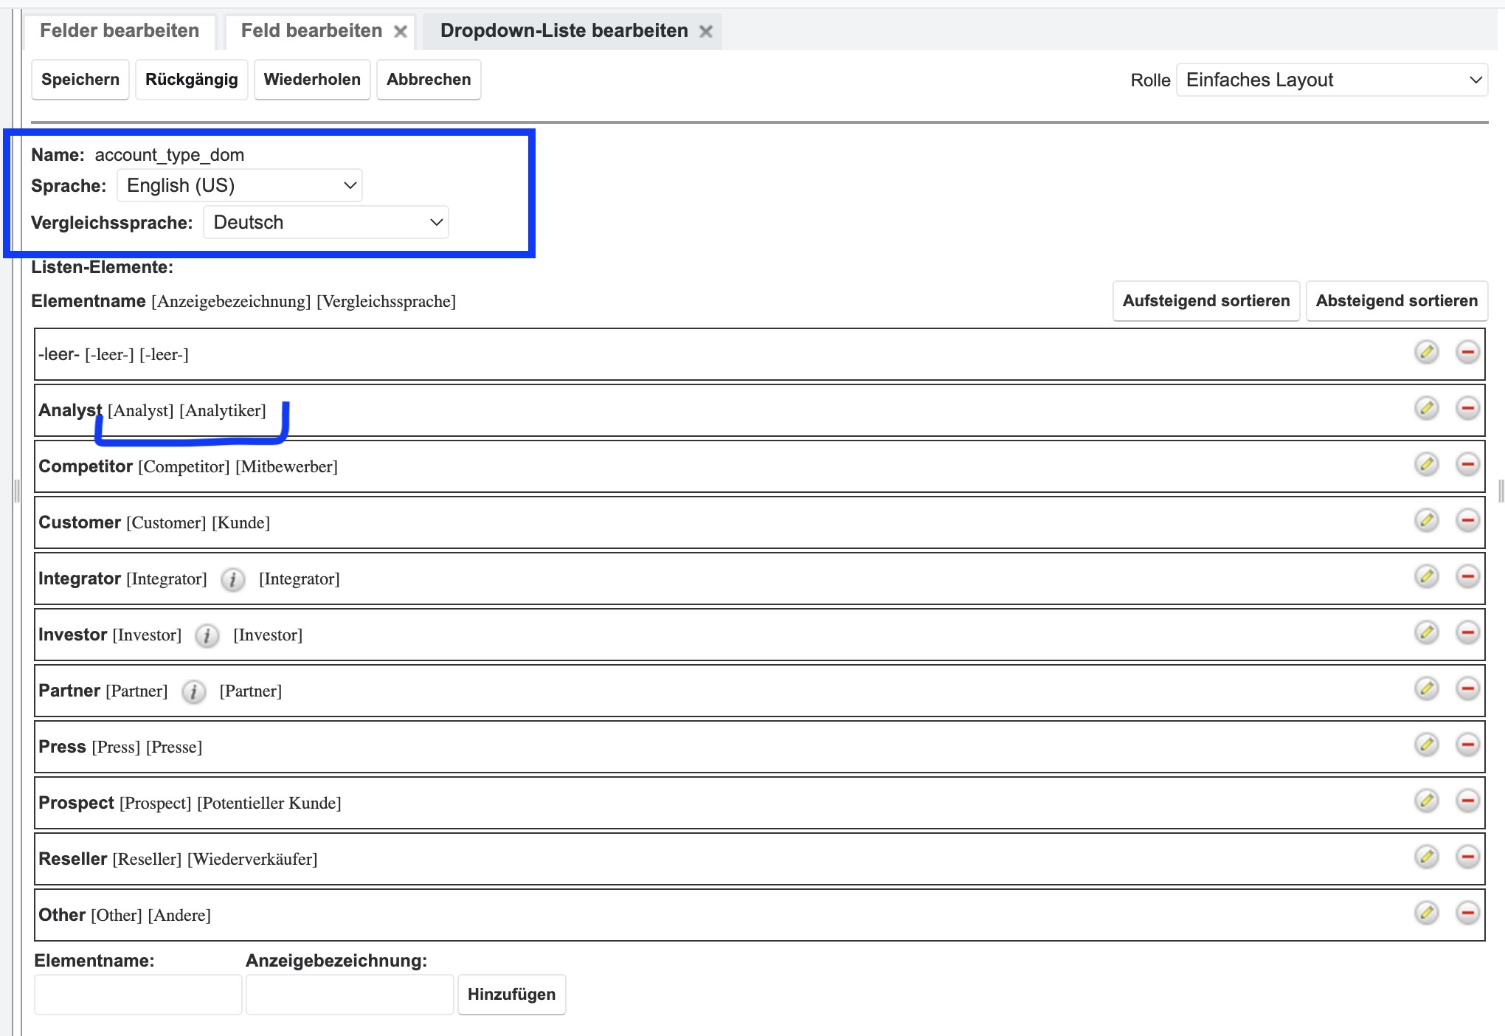Open the Rolle layout dropdown
The height and width of the screenshot is (1036, 1505).
(x=1332, y=80)
